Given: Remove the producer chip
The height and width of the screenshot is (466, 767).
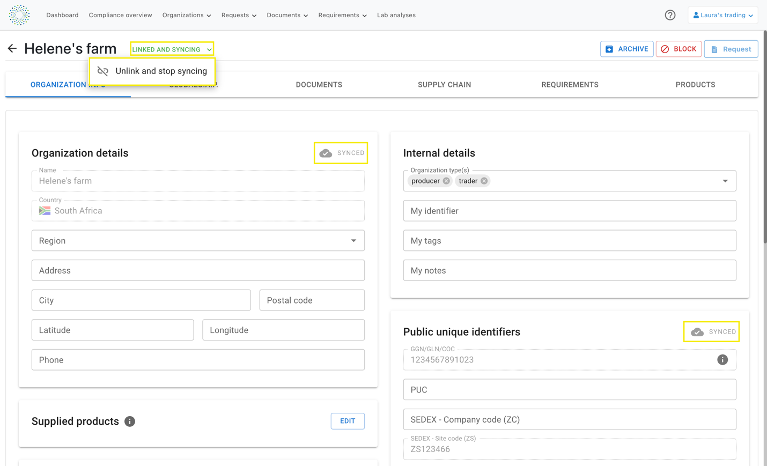Looking at the screenshot, I should 446,181.
